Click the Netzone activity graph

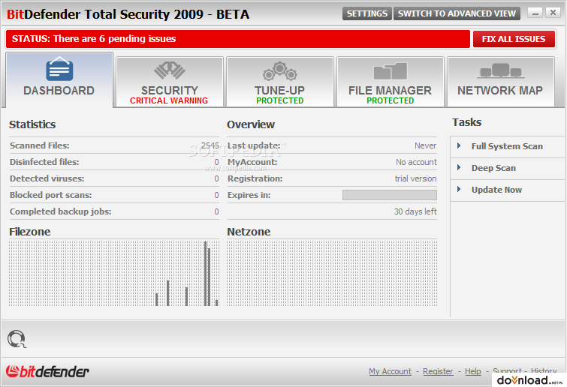point(332,273)
